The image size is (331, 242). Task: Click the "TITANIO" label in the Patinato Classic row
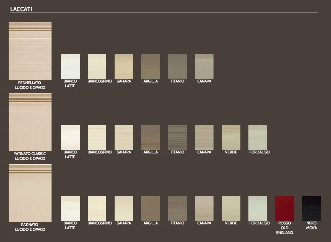[177, 152]
